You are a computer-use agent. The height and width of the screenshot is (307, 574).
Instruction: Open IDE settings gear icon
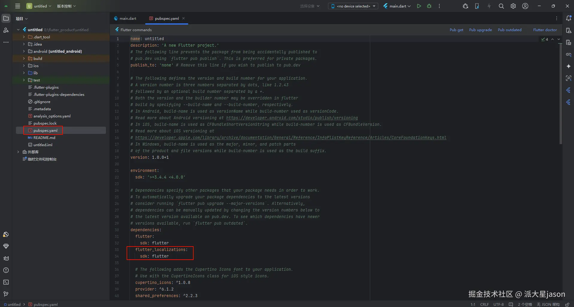513,6
